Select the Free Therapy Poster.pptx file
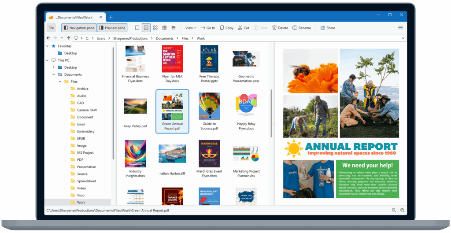The image size is (451, 233). coord(209,64)
